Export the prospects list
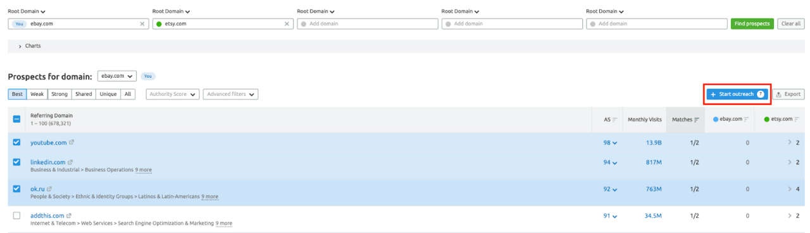 click(788, 94)
